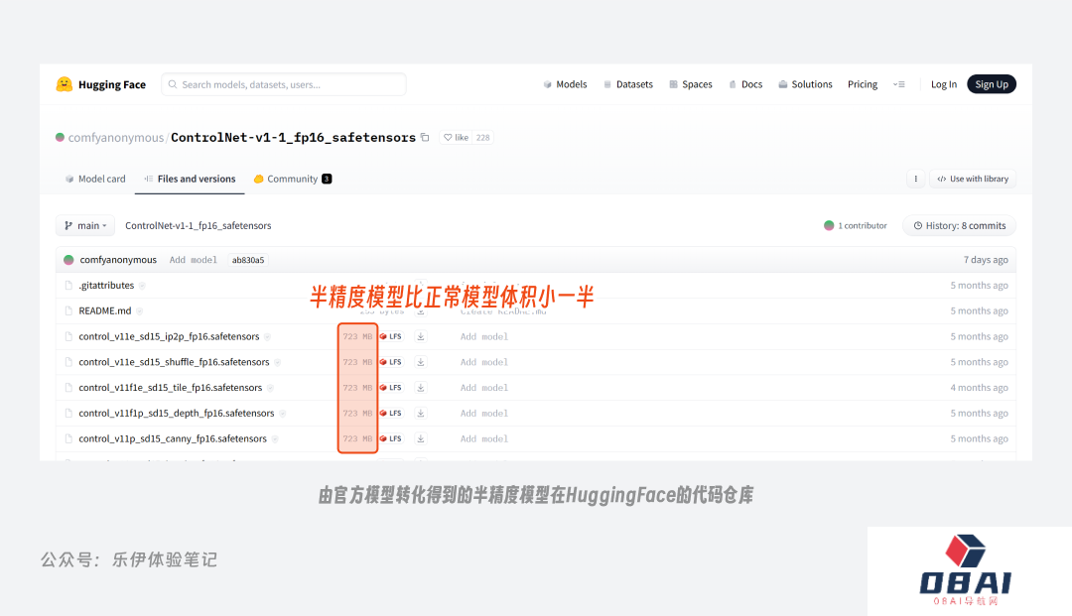Open the Community tab
Screen dimensions: 1072x616
pyautogui.click(x=292, y=179)
